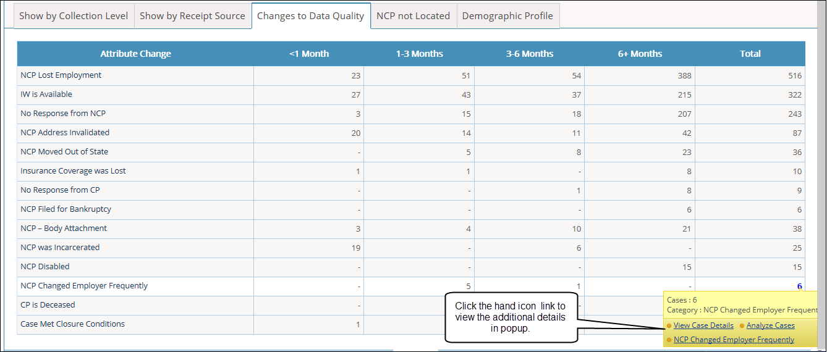Click the 215 value for IW is Available
The width and height of the screenshot is (827, 352).
click(x=684, y=95)
